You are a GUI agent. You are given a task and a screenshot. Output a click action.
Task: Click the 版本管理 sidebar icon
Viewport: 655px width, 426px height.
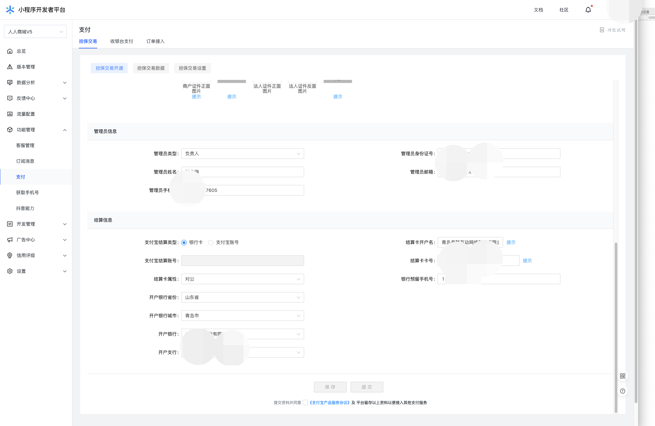10,67
